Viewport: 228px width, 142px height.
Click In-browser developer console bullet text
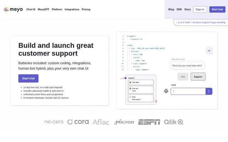tap(46, 98)
